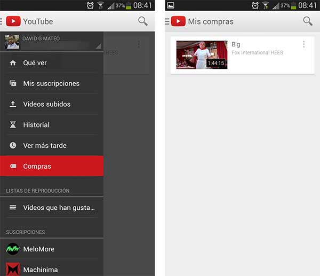Play the Big movie thumbnail
320x276 pixels.
coord(202,55)
